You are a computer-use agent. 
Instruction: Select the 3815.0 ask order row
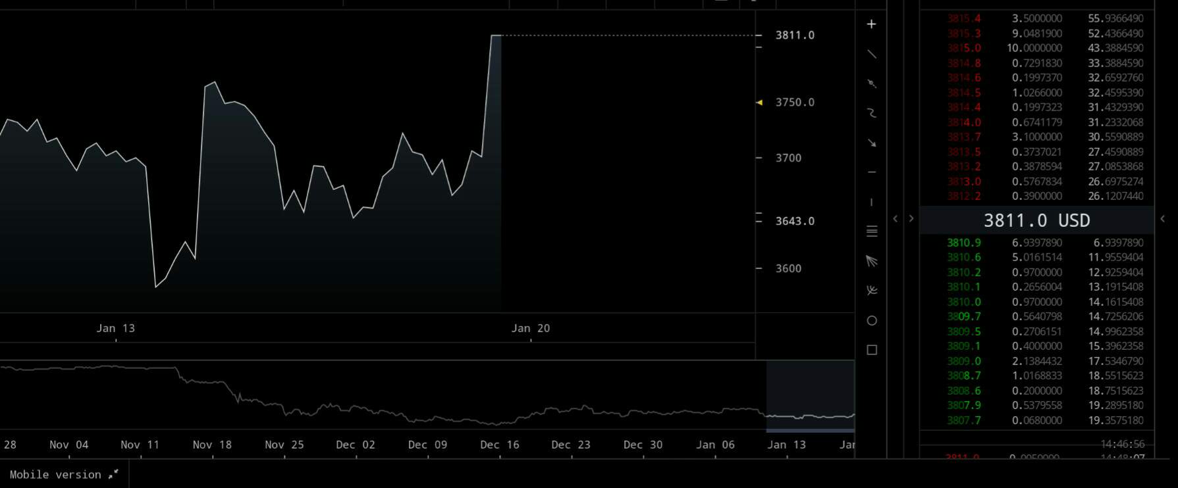tap(1045, 48)
